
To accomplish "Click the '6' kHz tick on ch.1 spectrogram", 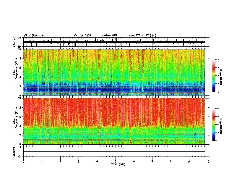I will click(20, 68).
